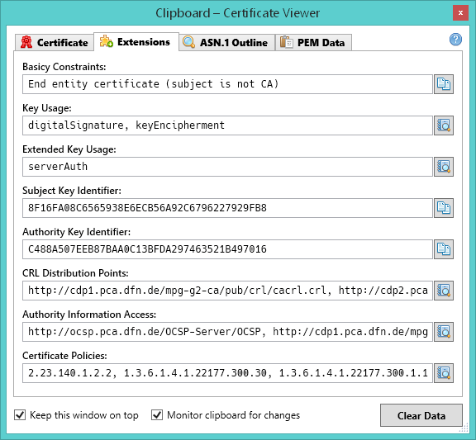View Extended Key Usage details
476x440 pixels.
point(444,167)
